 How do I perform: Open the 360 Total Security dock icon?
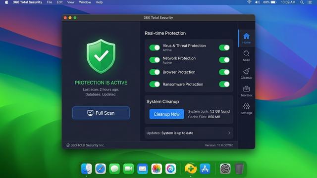point(190,169)
